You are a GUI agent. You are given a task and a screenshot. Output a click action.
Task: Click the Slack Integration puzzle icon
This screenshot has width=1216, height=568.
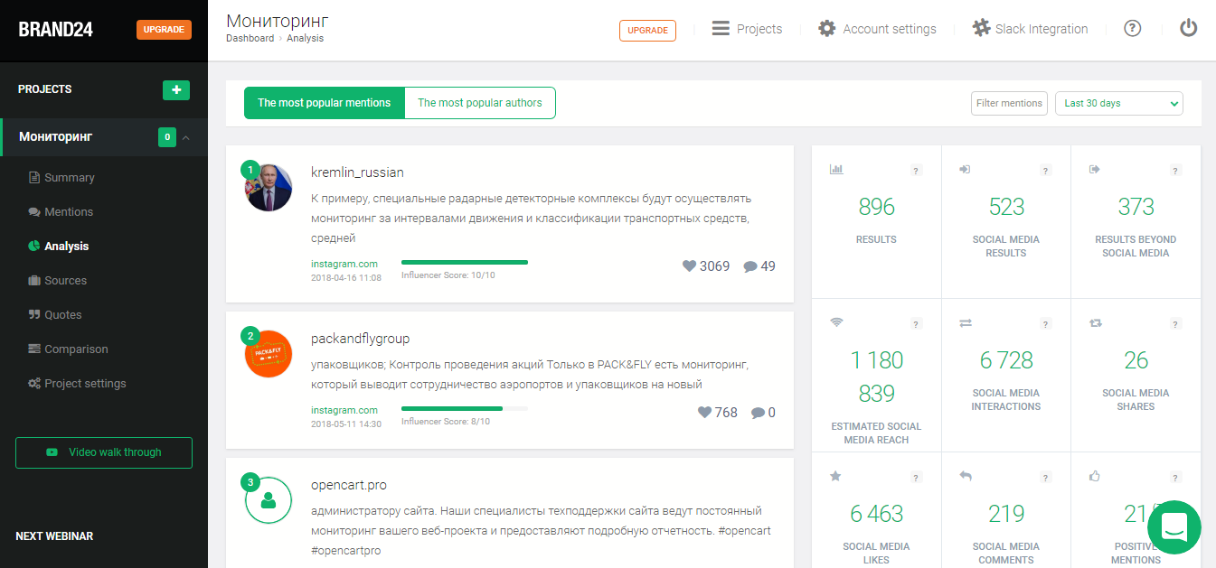coord(981,28)
